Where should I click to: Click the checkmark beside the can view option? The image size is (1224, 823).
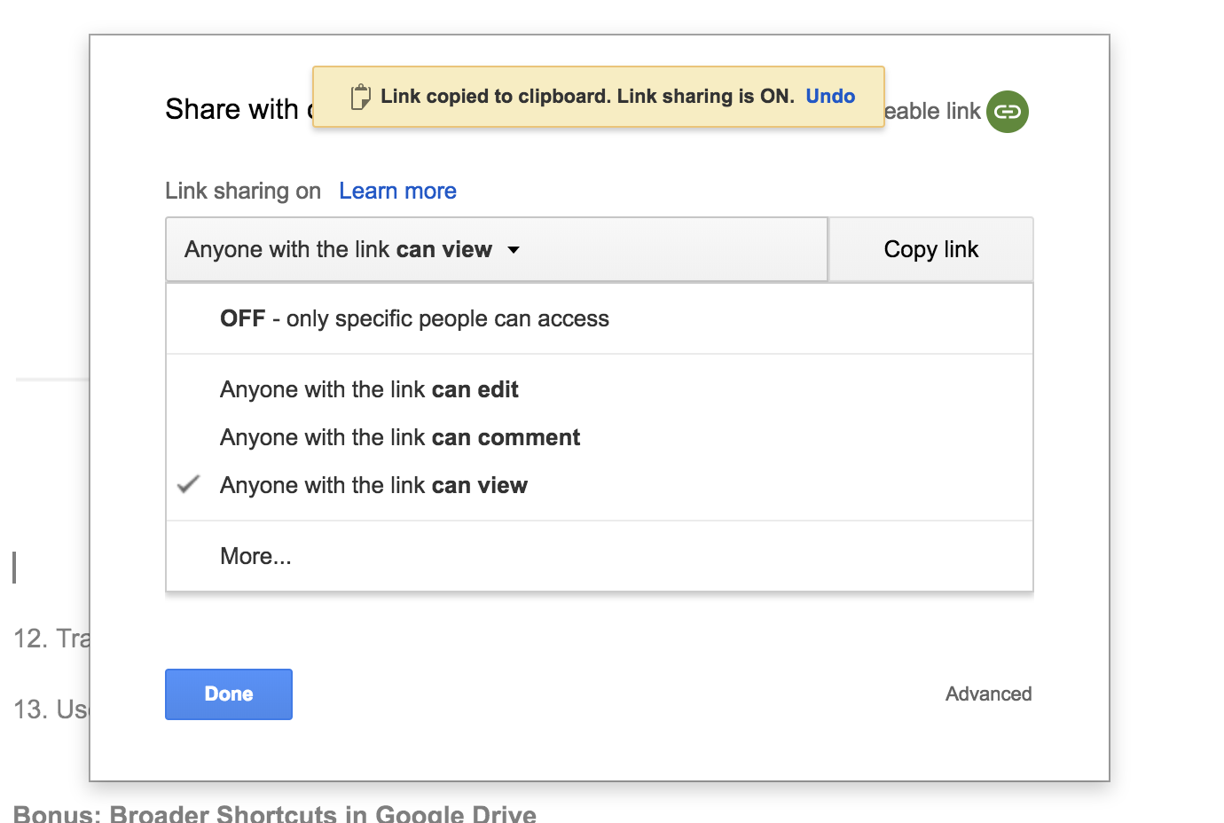189,485
